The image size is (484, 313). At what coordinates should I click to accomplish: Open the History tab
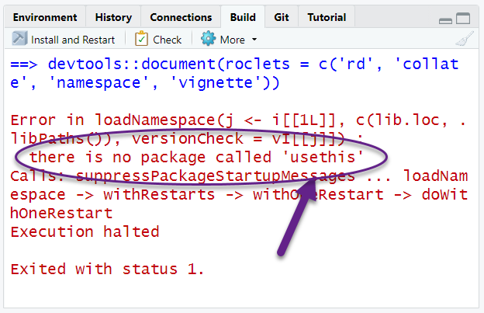113,17
